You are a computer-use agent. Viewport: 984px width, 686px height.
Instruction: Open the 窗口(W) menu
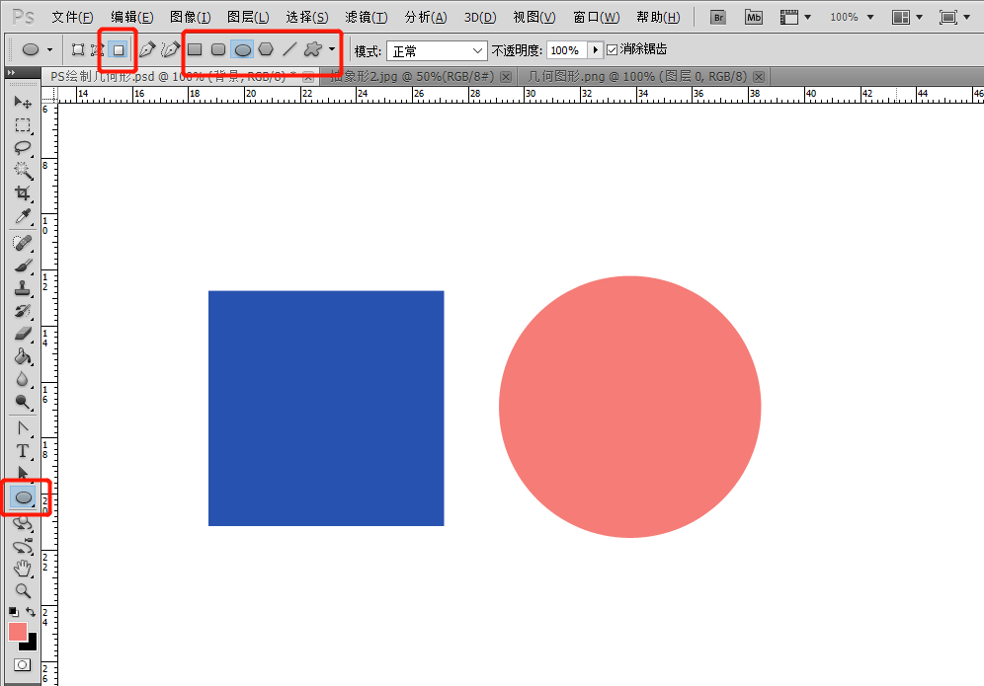(x=596, y=17)
